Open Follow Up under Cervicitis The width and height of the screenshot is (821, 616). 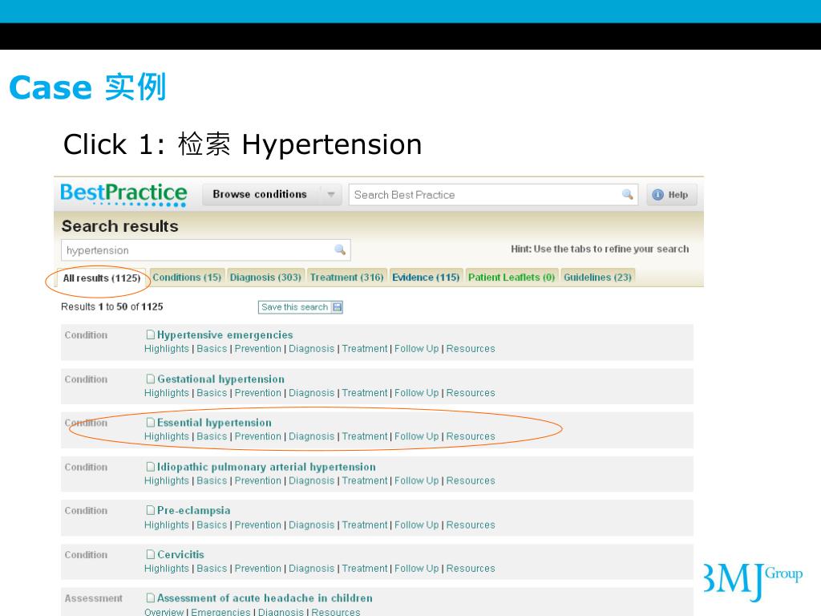(417, 568)
